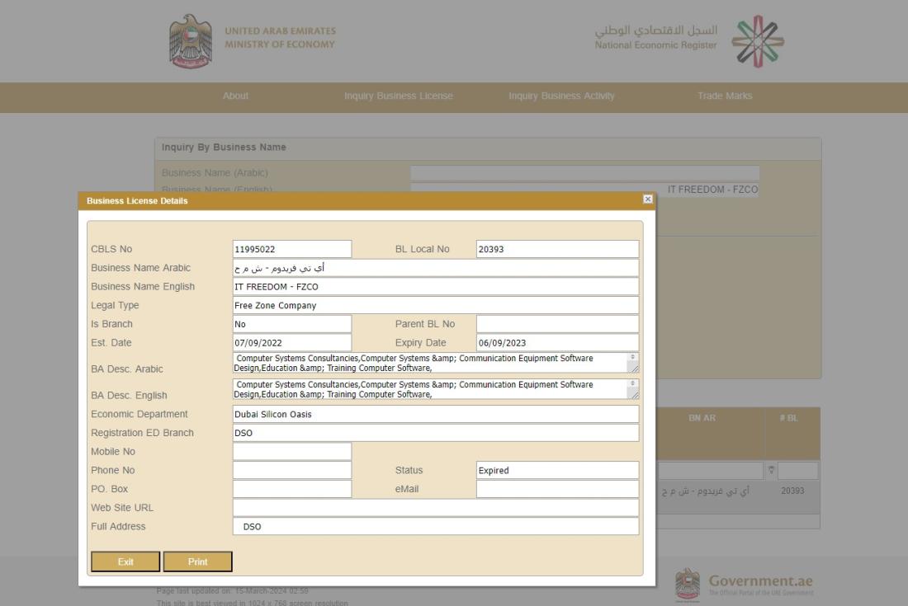Click into the BL Local No field
The height and width of the screenshot is (606, 908).
point(557,249)
